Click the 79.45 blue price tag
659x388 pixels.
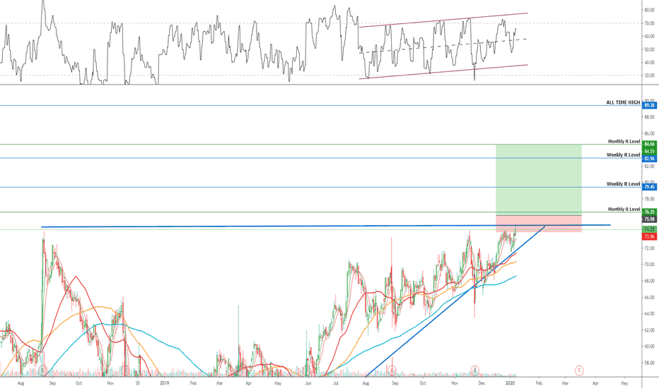tap(649, 187)
